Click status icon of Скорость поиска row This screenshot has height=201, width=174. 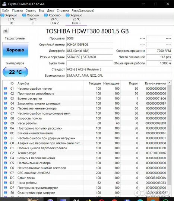click(x=5, y=118)
